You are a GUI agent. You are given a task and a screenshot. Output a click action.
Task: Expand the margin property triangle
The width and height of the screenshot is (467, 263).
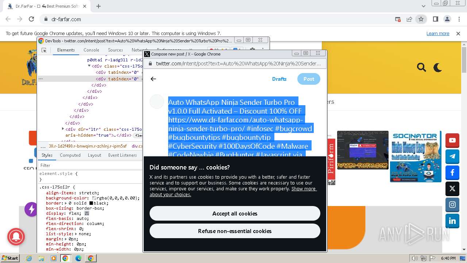pos(66,239)
